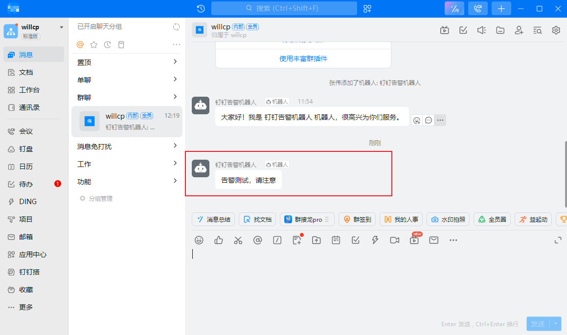Open the app grid plus icon
Viewport: 567px width, 335px height.
pos(367,8)
